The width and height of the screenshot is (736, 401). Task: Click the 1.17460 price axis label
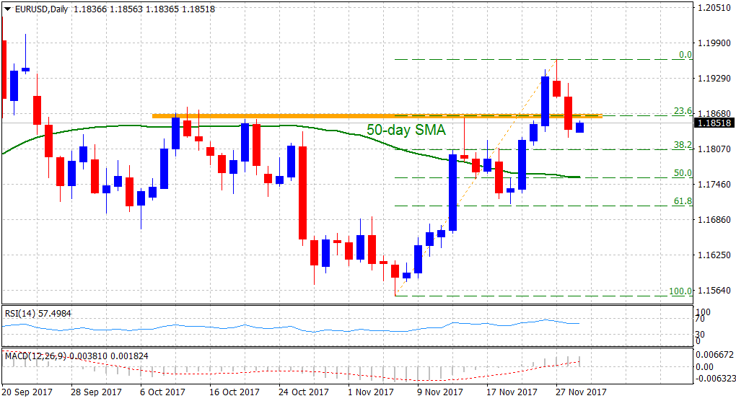pyautogui.click(x=714, y=185)
